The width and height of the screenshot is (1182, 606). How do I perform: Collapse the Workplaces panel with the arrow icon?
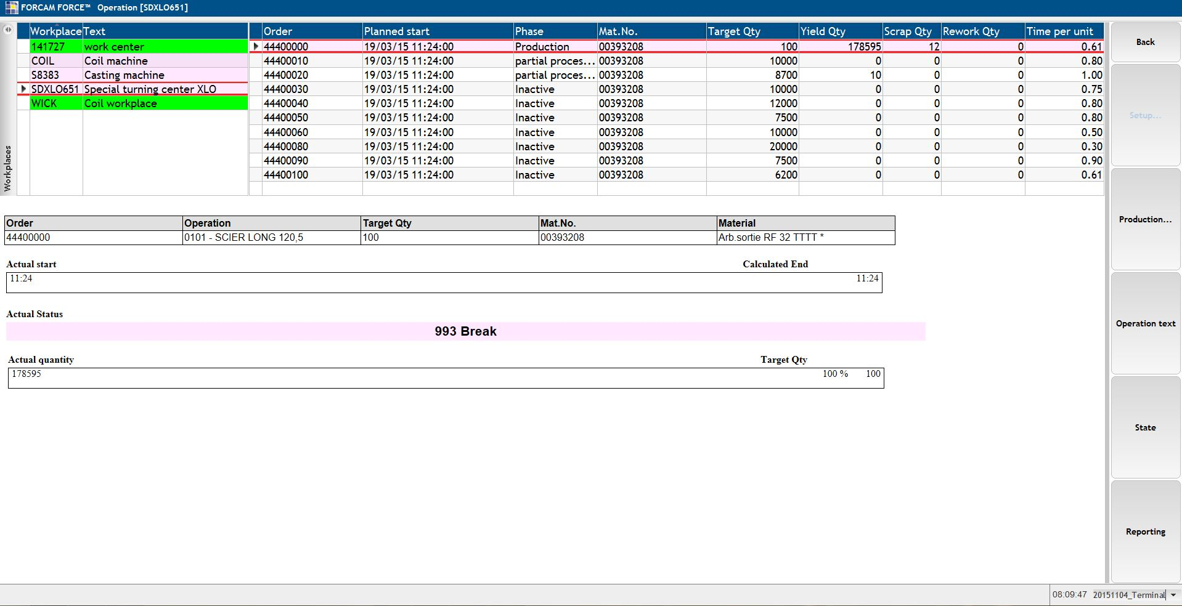click(8, 30)
